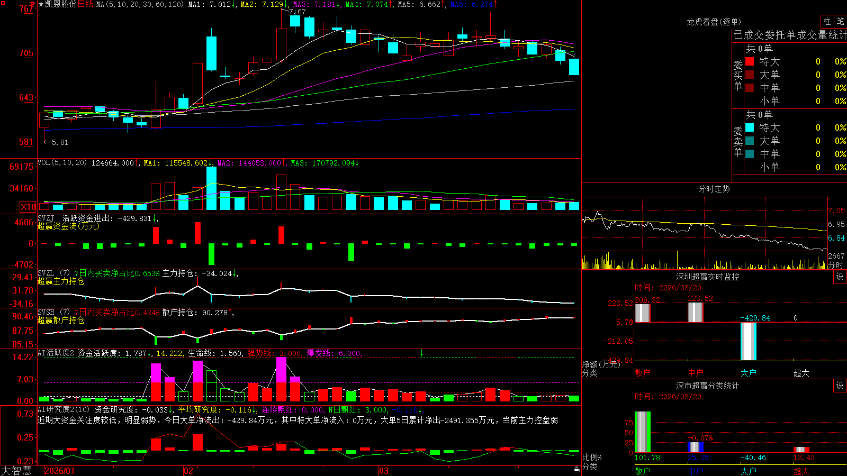Click the dark red 中单 swatch under 委买单
The width and height of the screenshot is (847, 476).
[750, 87]
